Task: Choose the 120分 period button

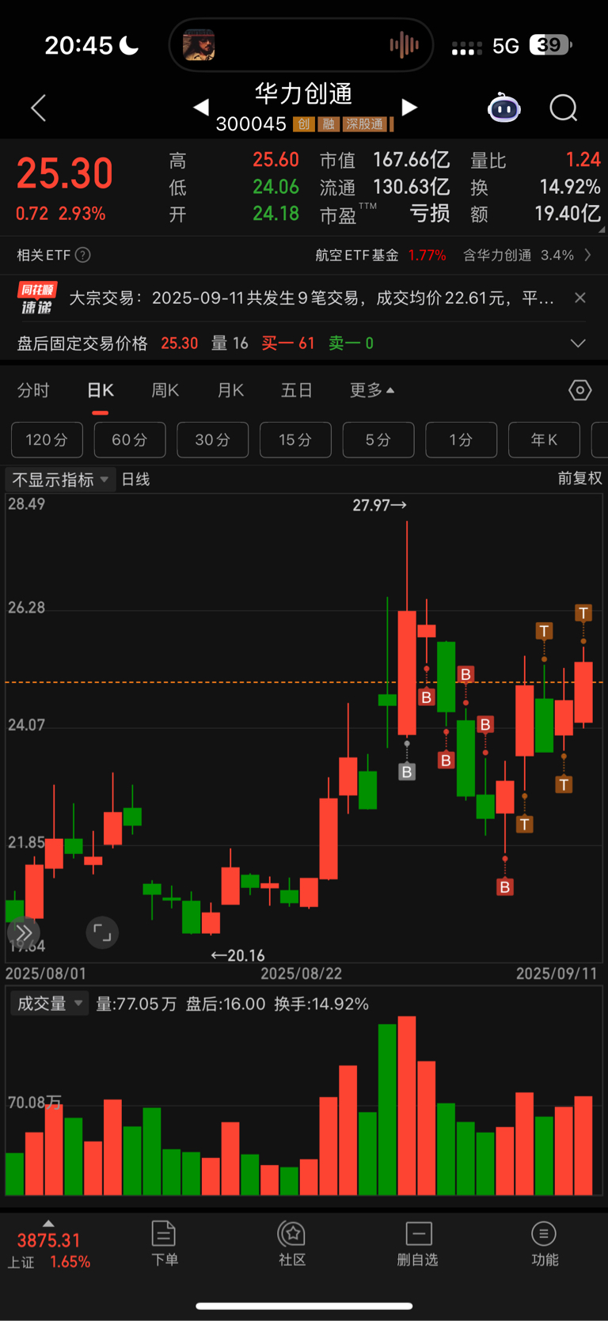Action: pos(47,439)
